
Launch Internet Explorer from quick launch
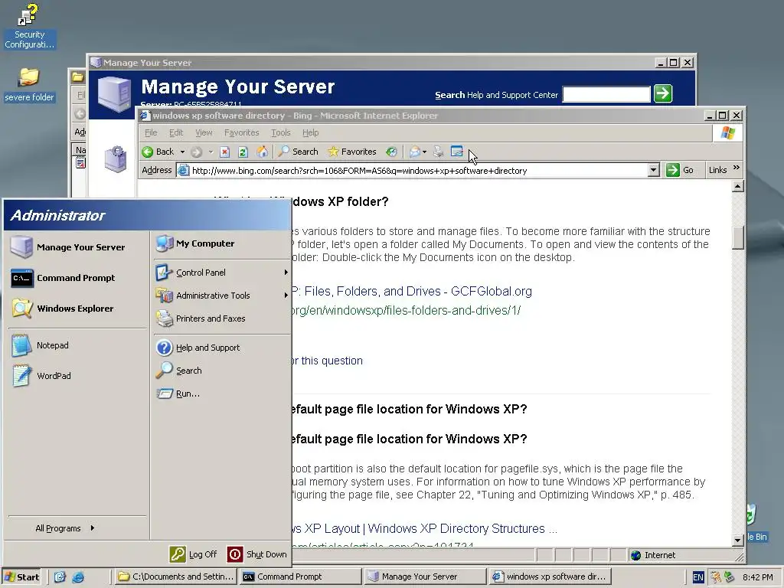[78, 577]
